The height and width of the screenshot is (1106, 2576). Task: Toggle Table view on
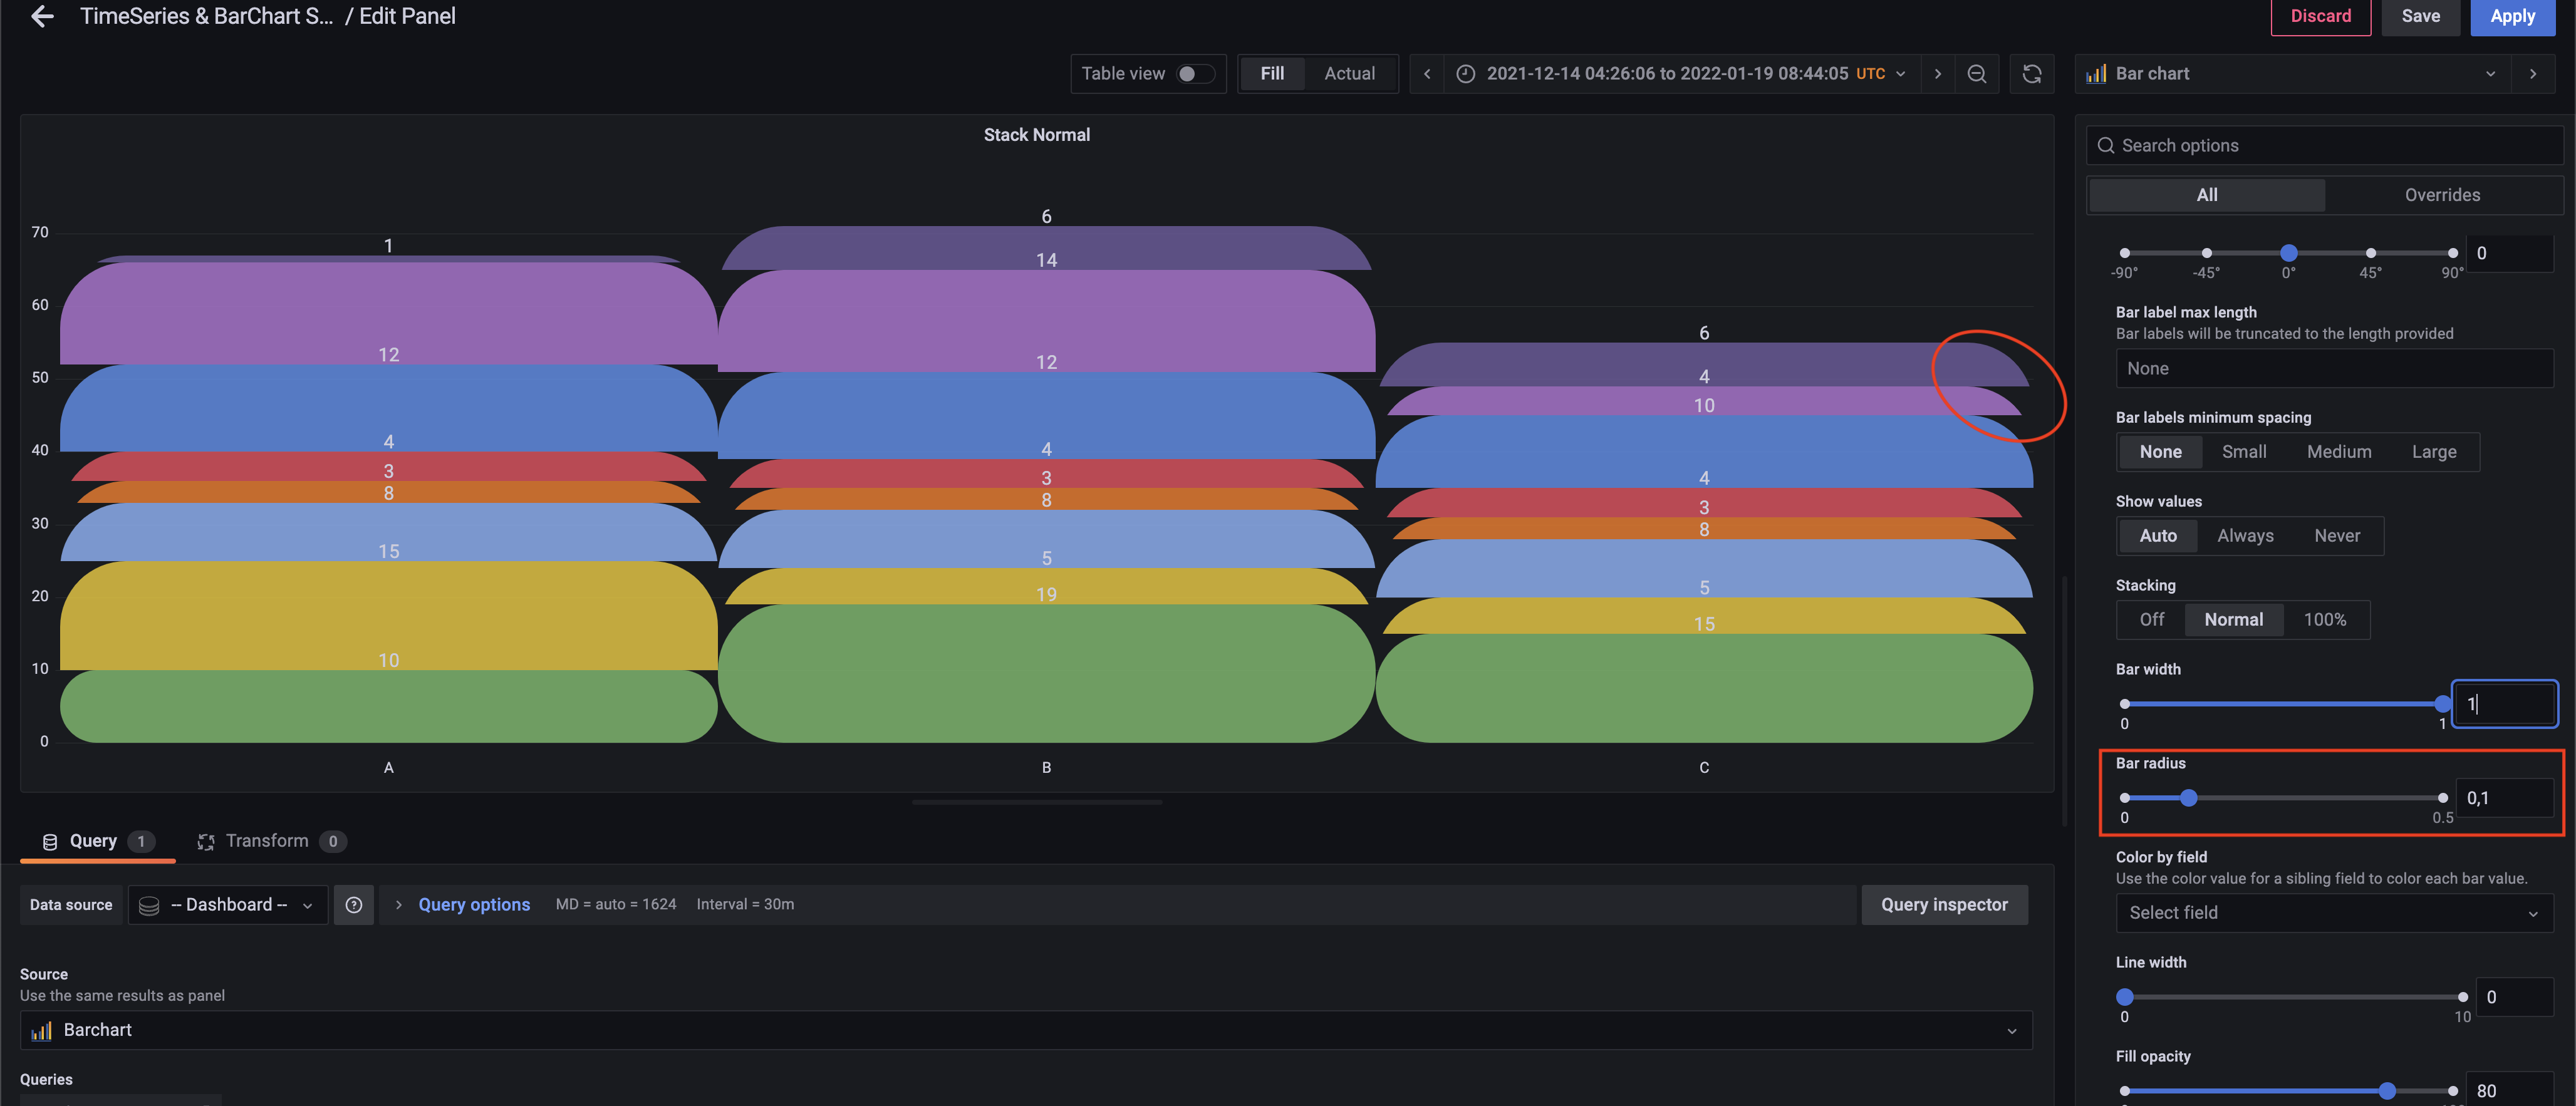click(1192, 73)
